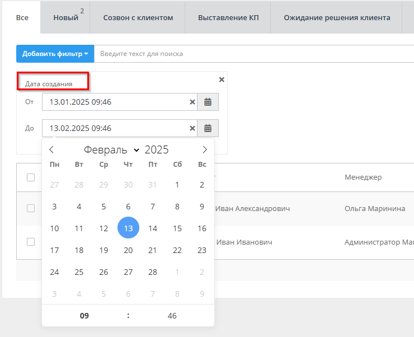Pick February 20 in the calendar

tap(128, 250)
